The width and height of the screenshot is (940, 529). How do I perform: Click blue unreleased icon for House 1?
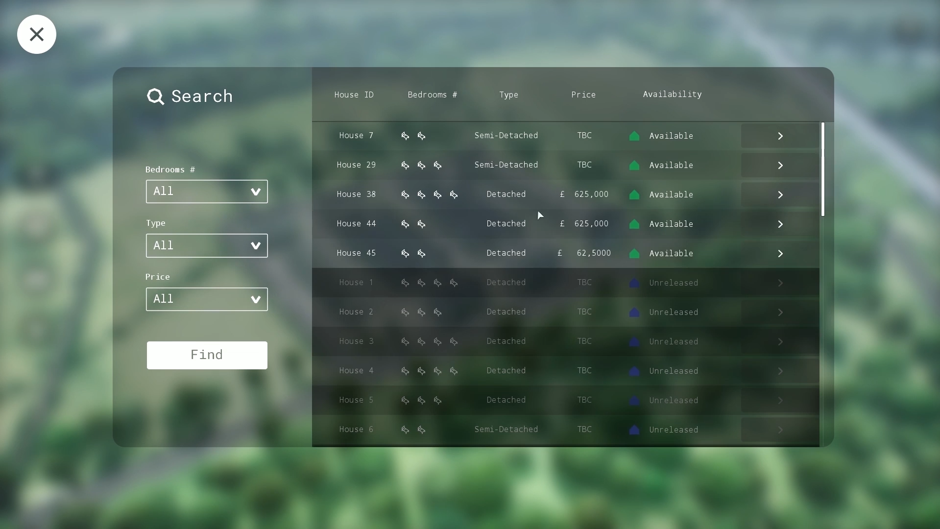coord(634,283)
